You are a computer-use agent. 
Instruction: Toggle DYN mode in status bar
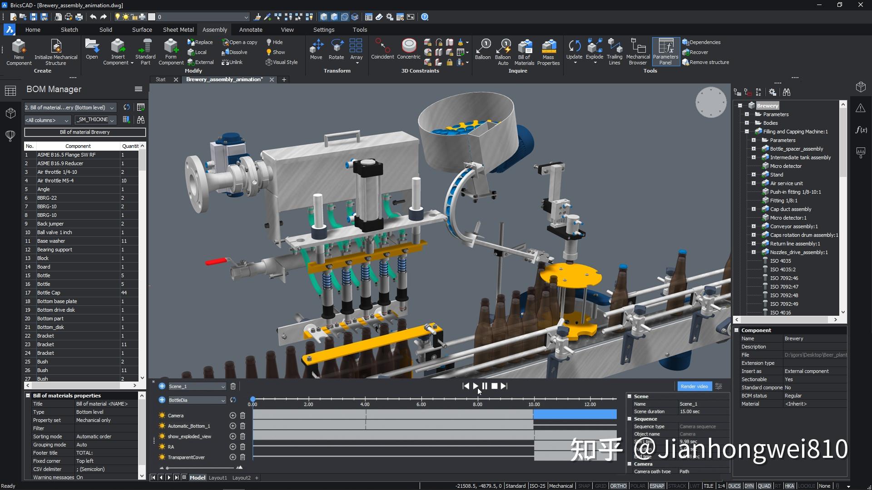click(x=749, y=486)
